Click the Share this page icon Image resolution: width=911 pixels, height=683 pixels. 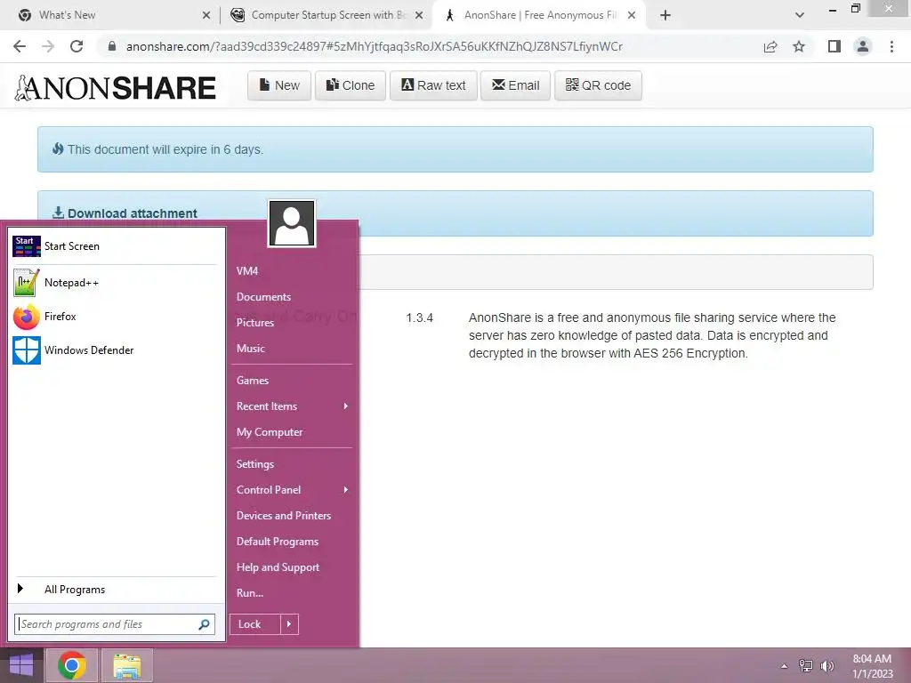770,46
